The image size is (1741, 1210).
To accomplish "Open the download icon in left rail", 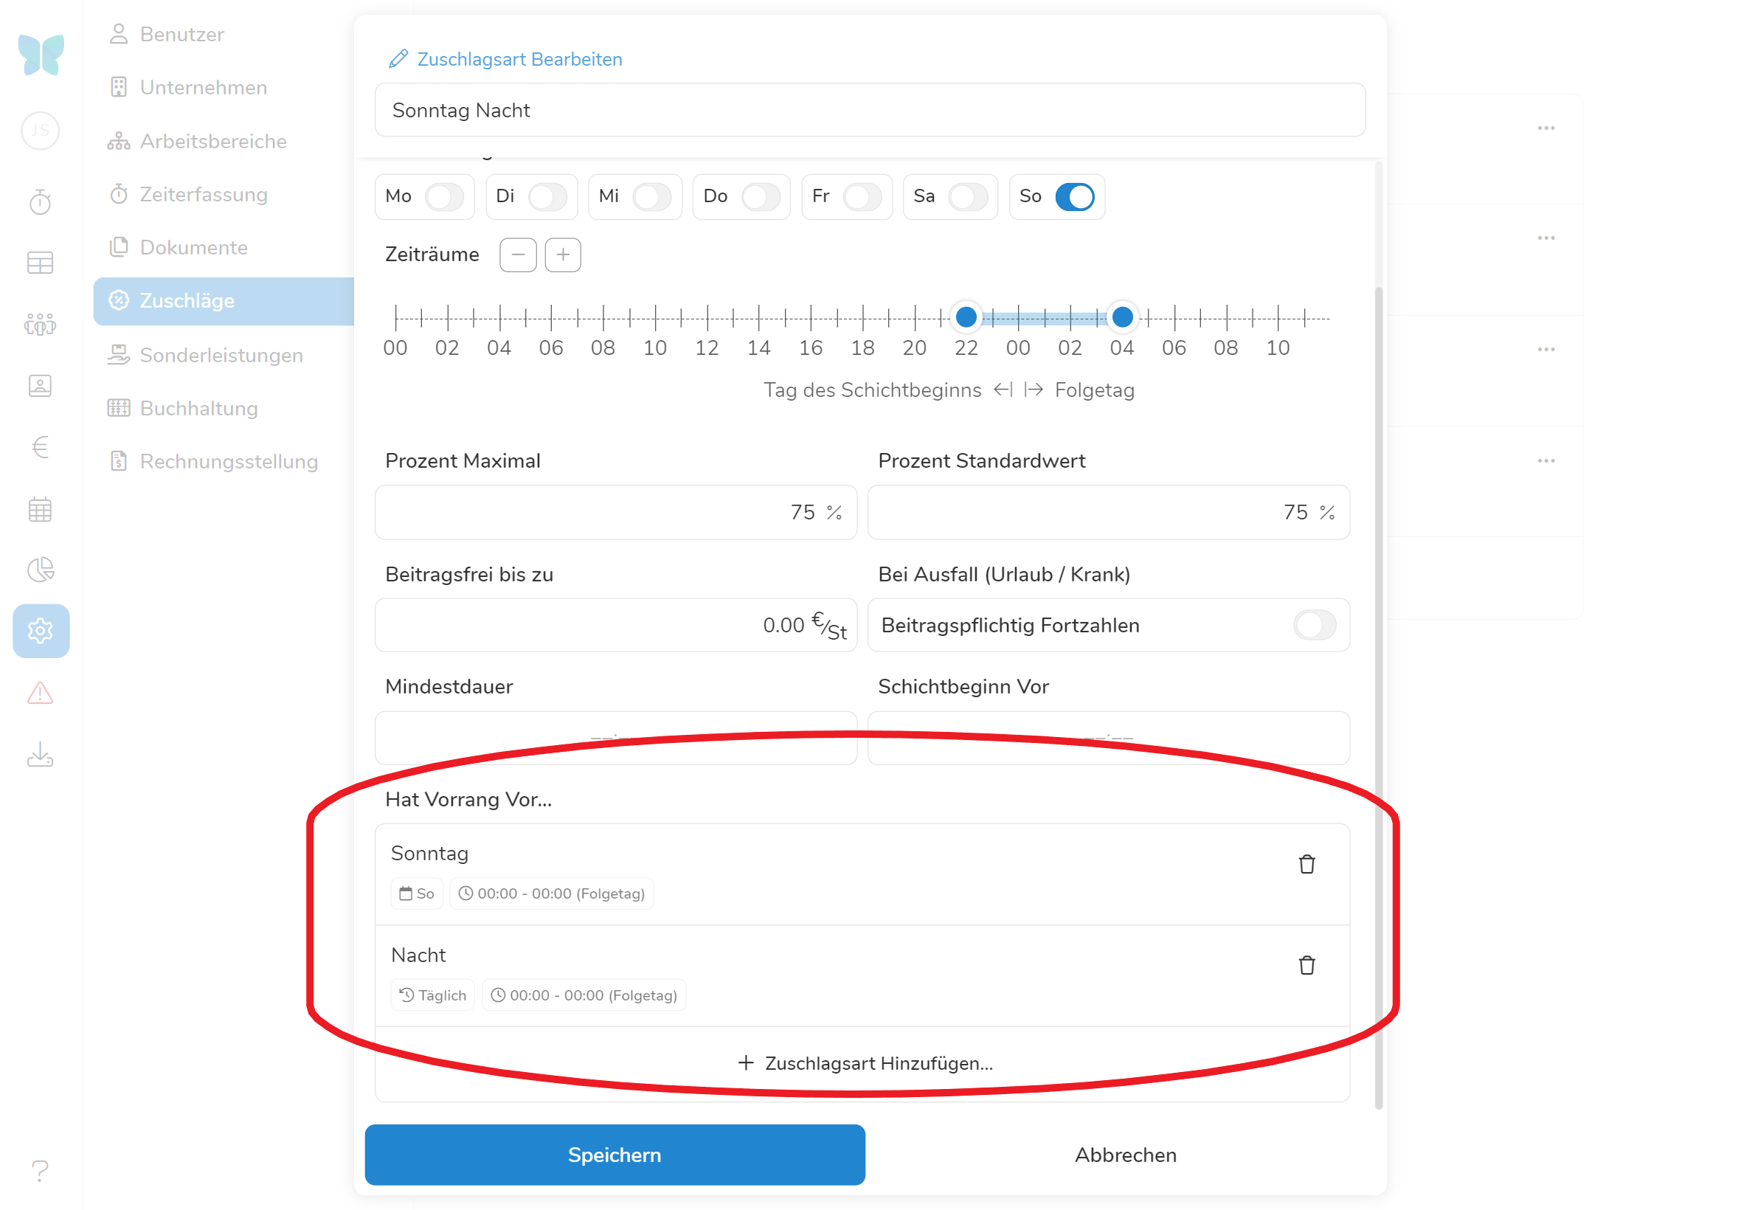I will coord(40,754).
